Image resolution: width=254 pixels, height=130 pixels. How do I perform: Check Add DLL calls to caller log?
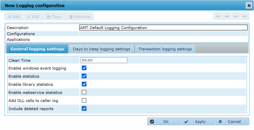84,100
